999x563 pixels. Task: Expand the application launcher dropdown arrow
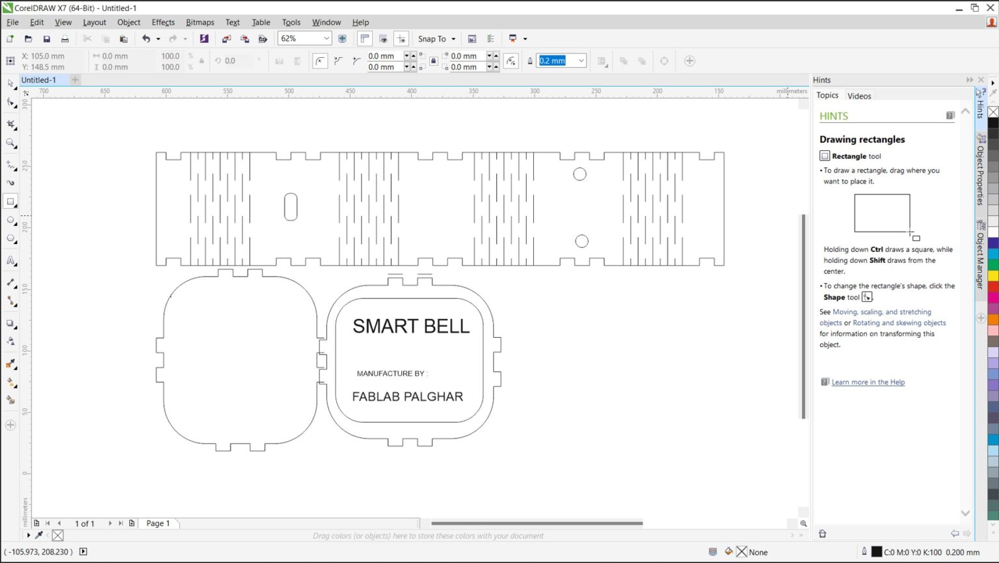[x=525, y=39]
